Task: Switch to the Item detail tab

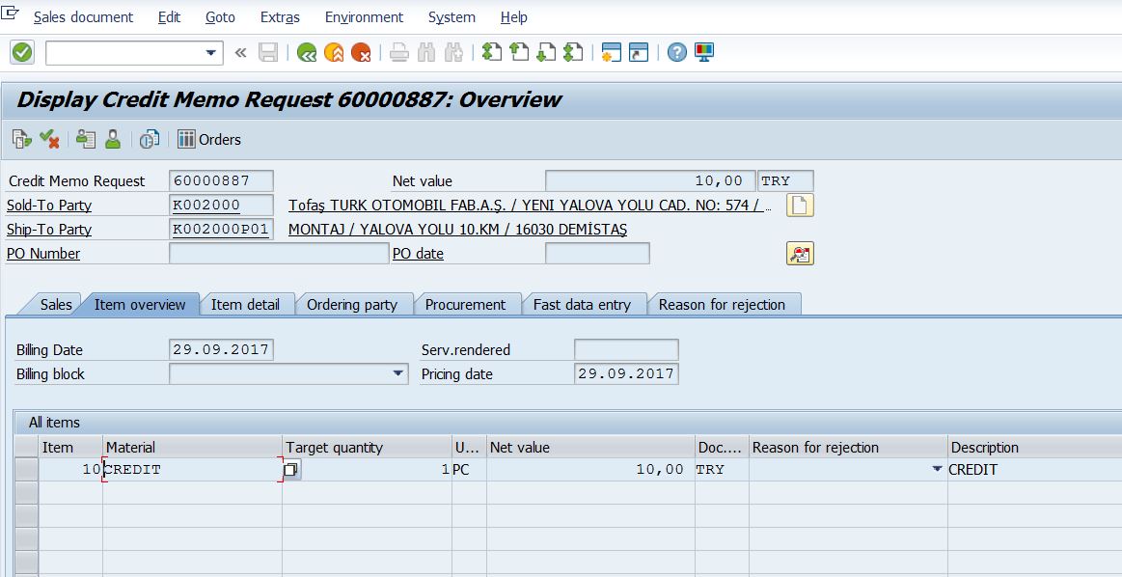Action: [247, 304]
